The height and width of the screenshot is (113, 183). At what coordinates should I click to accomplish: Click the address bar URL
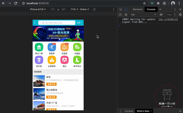tap(38, 3)
